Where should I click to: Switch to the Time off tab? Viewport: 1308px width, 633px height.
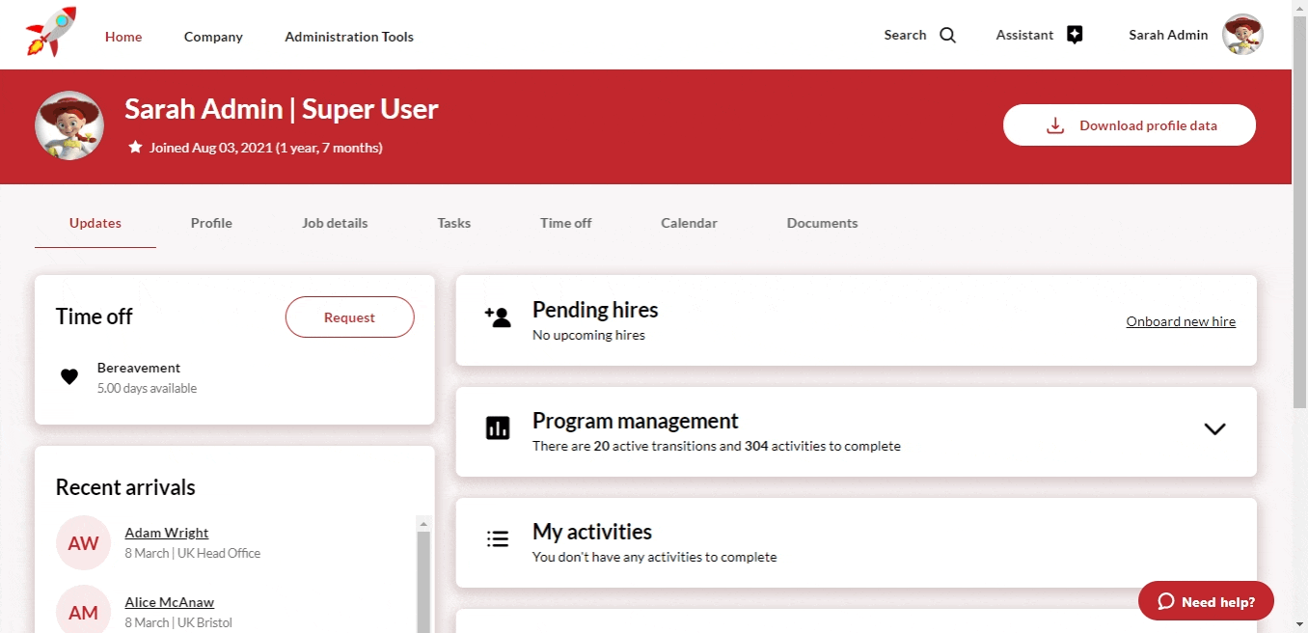pos(565,223)
